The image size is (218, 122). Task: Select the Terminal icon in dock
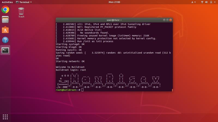[x=5, y=50]
